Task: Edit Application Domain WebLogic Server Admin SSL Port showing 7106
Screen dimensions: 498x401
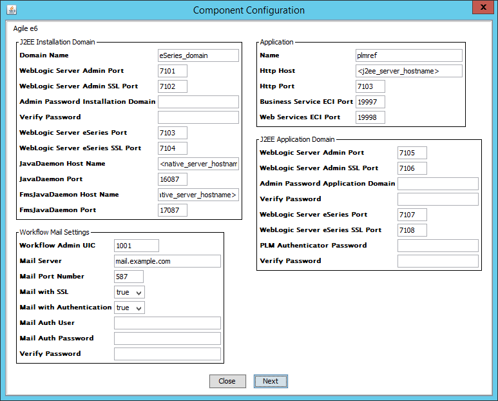Action: pos(412,168)
